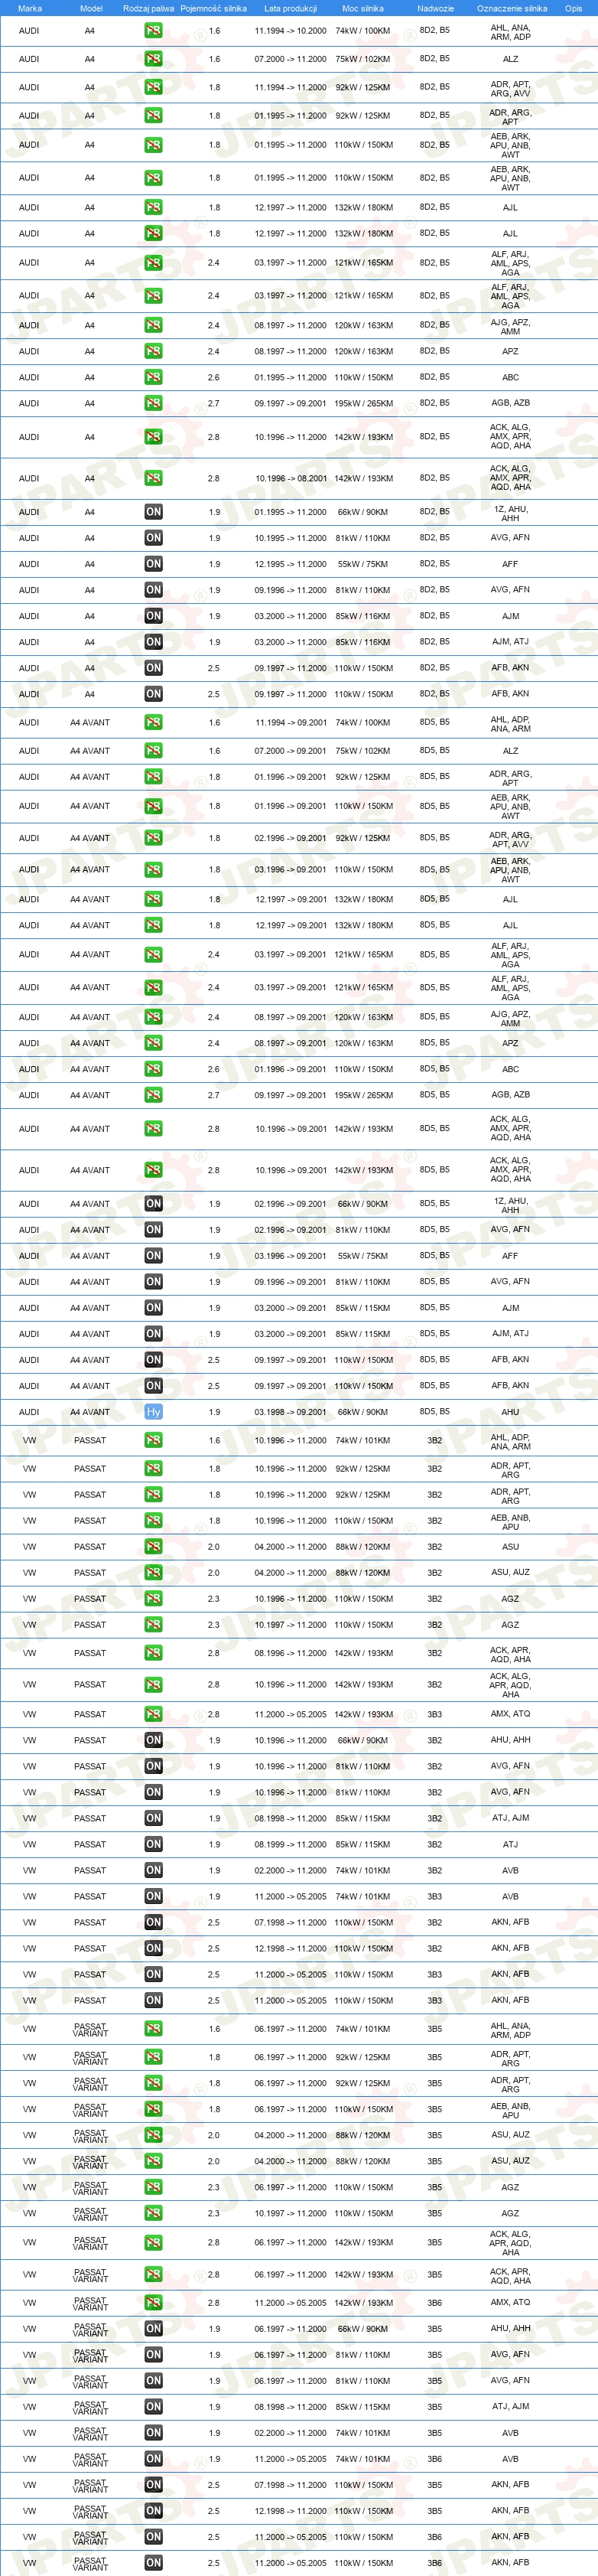Click the date range '10.1996 -> 08.2001'
The image size is (598, 2576).
pyautogui.click(x=290, y=478)
